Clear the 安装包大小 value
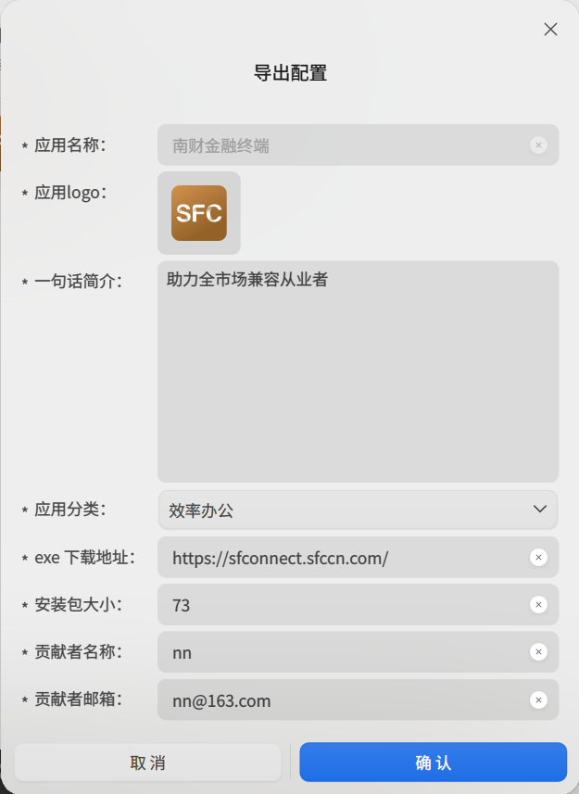This screenshot has height=794, width=579. pyautogui.click(x=538, y=605)
